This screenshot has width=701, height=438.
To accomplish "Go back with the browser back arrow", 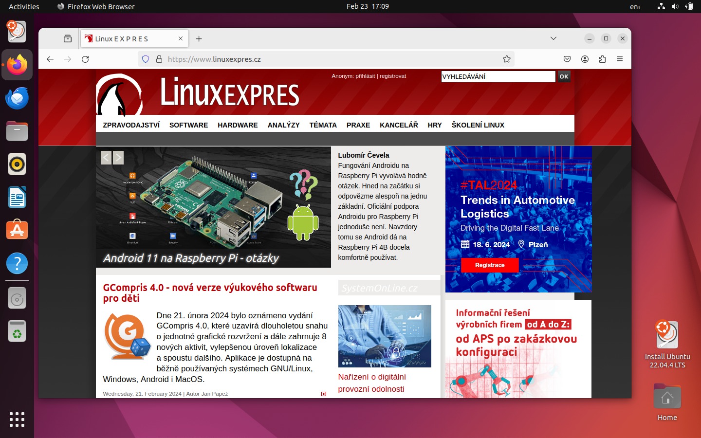I will coord(50,59).
